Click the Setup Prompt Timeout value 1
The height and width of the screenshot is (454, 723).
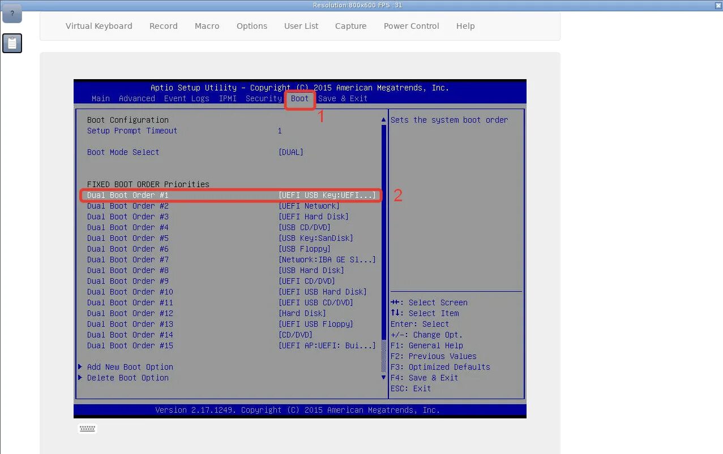point(280,131)
